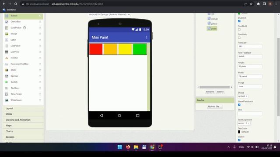Select the ListPicker component icon
This screenshot has height=157, width=280.
[7, 46]
